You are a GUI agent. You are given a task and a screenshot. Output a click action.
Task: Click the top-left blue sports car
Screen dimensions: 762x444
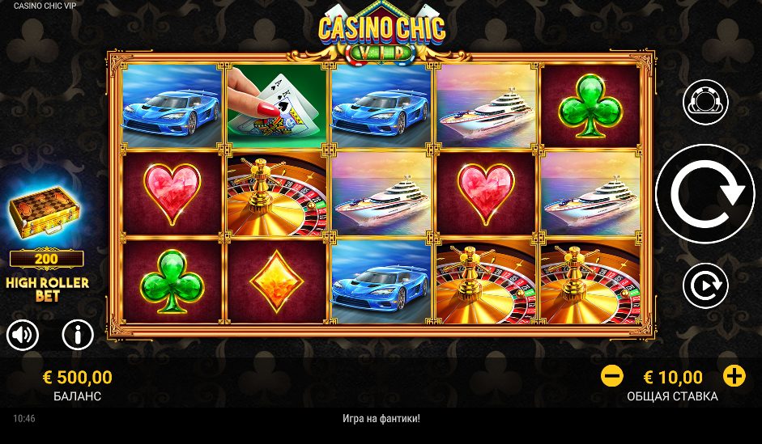pyautogui.click(x=172, y=106)
